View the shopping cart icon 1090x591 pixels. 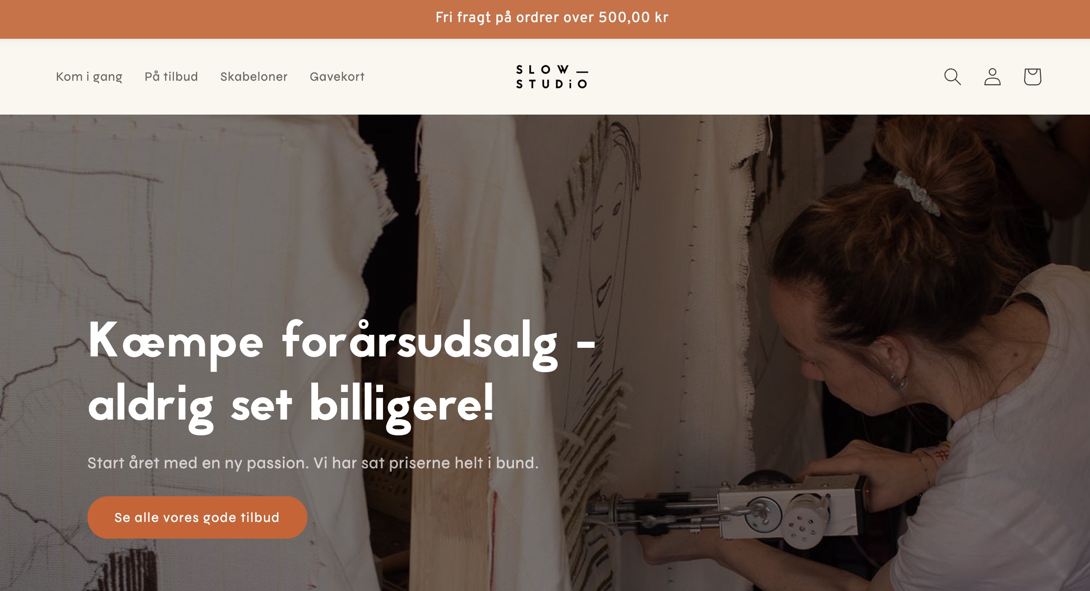[x=1032, y=77]
